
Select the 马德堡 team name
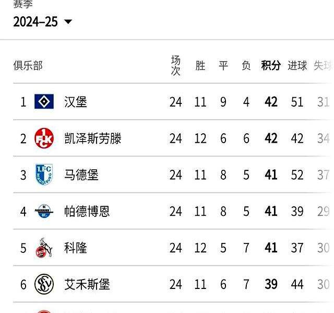[81, 175]
